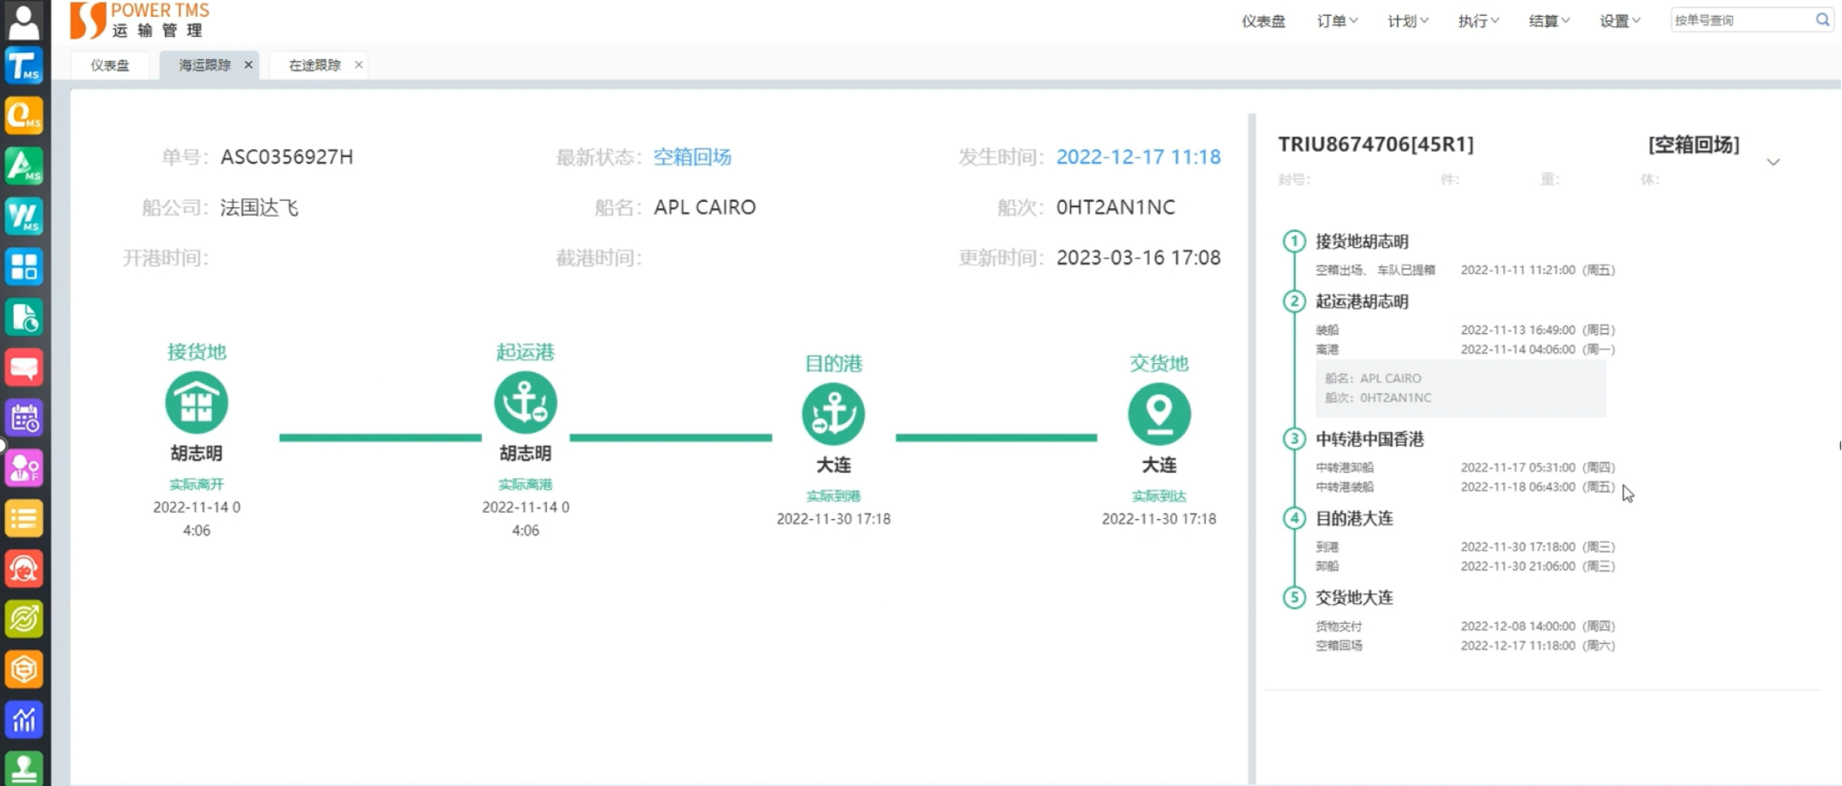Click the 实际到达 label under 交货地

tap(1160, 496)
